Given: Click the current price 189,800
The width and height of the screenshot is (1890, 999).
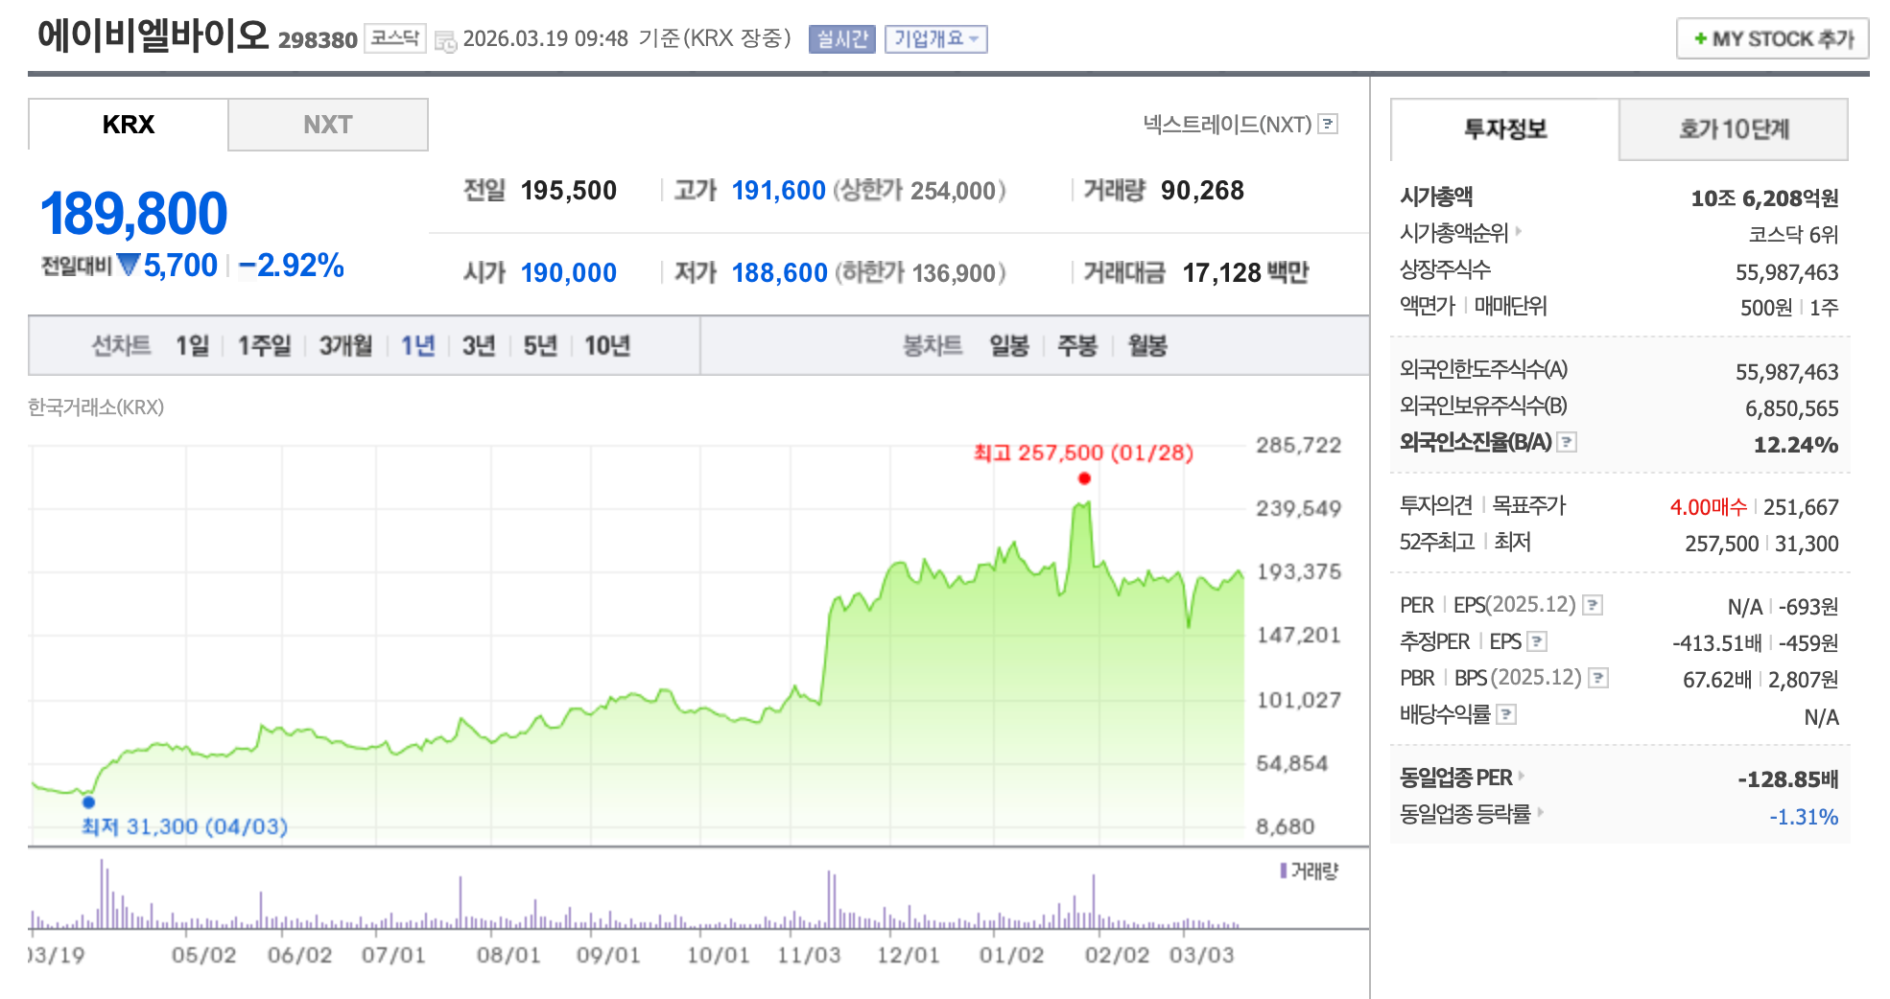Looking at the screenshot, I should click(x=133, y=214).
